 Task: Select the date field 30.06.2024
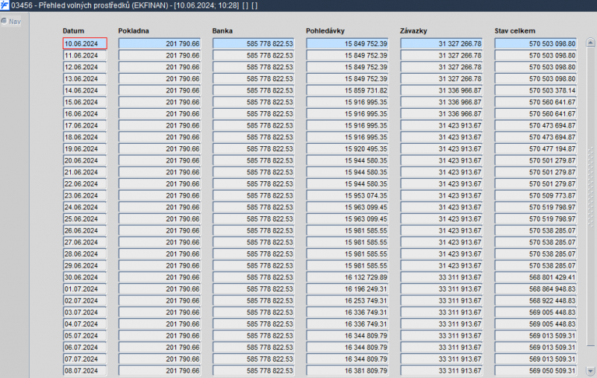click(85, 277)
